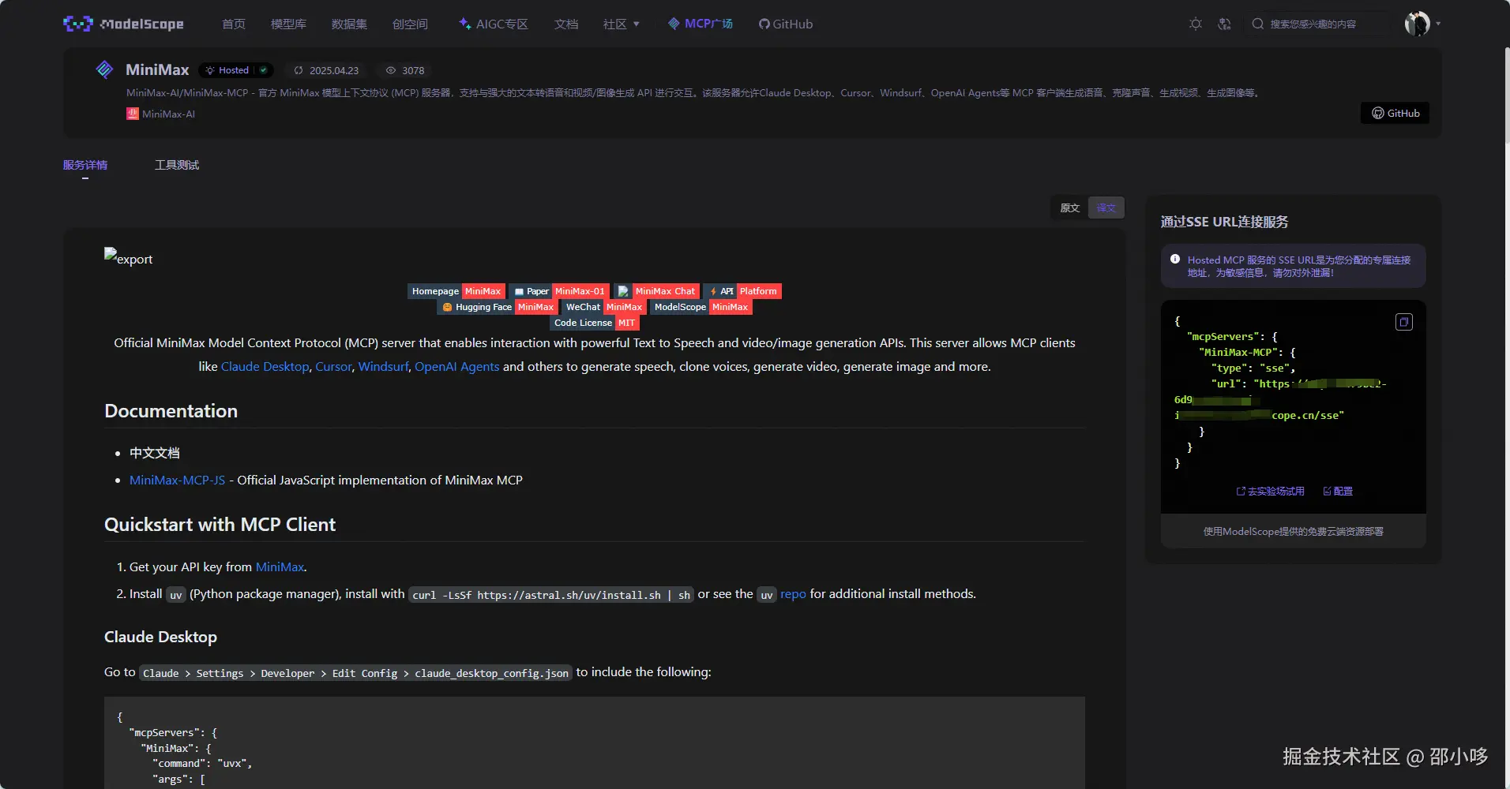This screenshot has height=789, width=1510.
Task: Open the Claude Desktop link
Action: pyautogui.click(x=265, y=366)
